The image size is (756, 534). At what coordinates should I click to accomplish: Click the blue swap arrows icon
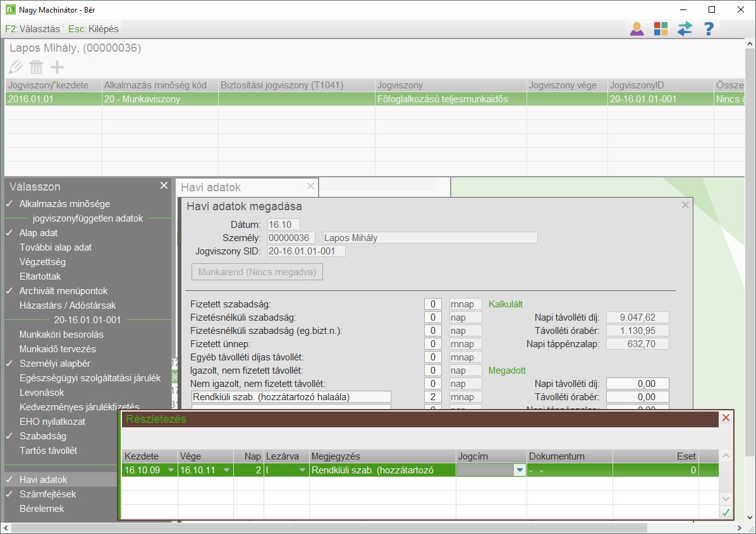tap(685, 28)
